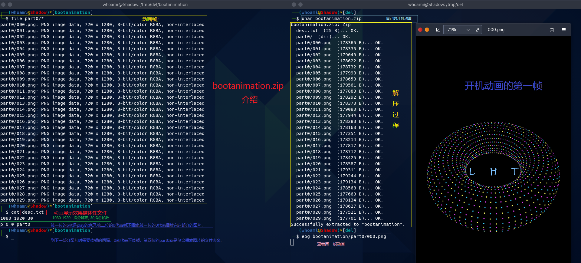The width and height of the screenshot is (581, 263).
Task: Click the first window button of right terminal
Action: pos(294,5)
